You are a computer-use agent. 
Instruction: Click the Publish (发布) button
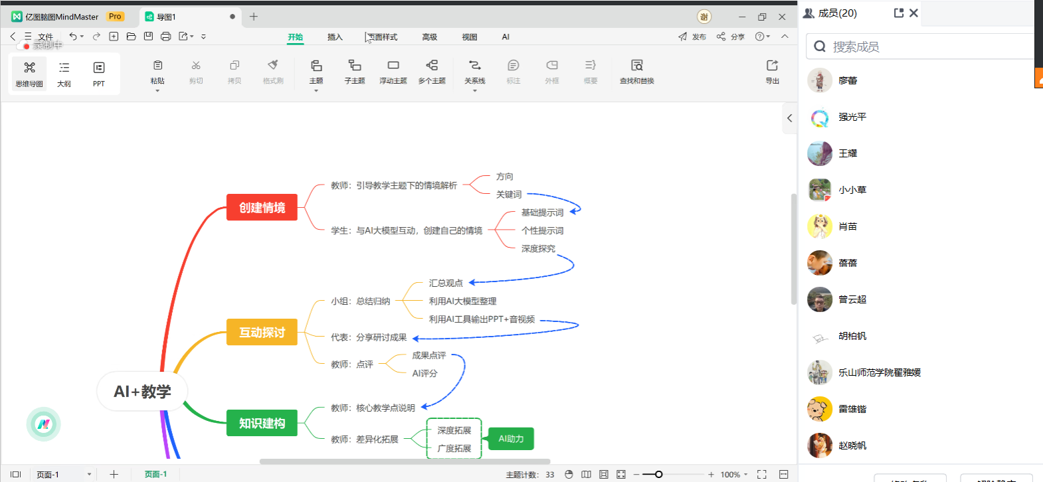692,37
